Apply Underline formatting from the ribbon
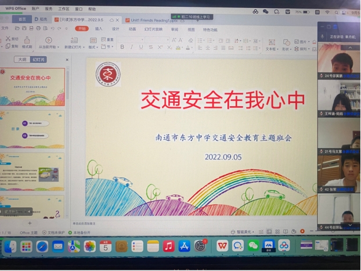This screenshot has height=271, width=361. 142,47
